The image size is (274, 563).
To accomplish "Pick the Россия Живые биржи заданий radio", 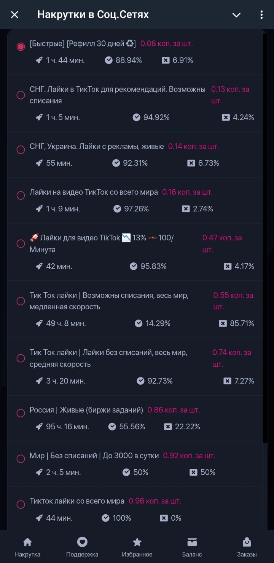I will click(21, 413).
